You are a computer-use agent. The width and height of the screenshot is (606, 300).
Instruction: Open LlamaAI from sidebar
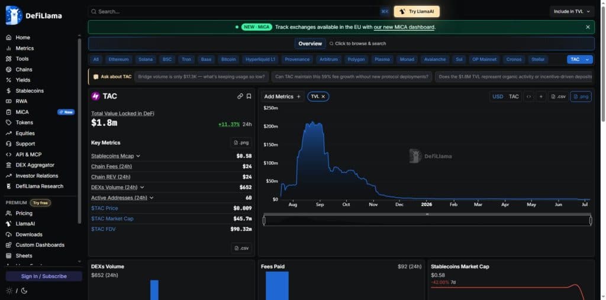25,224
